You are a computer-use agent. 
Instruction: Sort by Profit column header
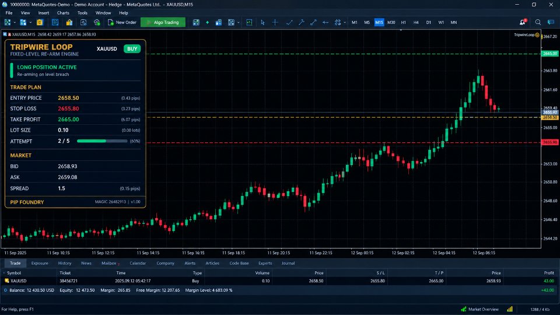(548, 273)
